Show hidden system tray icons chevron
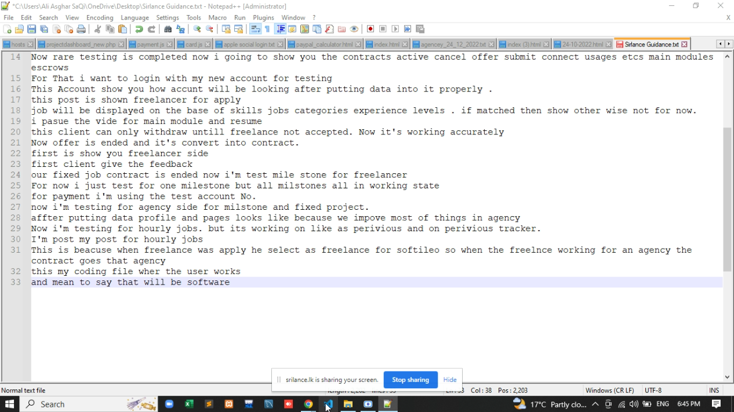 click(x=595, y=404)
